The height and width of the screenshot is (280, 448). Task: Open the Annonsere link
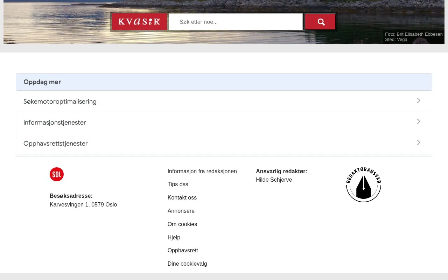[x=181, y=211]
